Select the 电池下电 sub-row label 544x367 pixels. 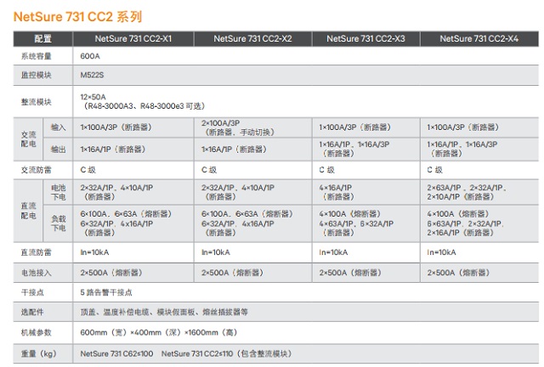59,192
